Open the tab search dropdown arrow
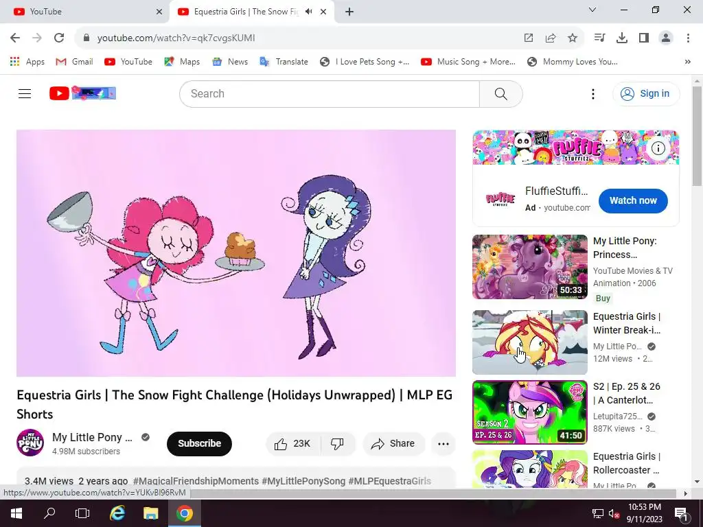 (x=592, y=10)
